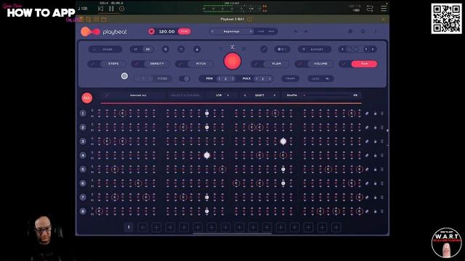Click the pattern selector right arrow
Viewport: 465px width, 261px height.
coord(373,49)
